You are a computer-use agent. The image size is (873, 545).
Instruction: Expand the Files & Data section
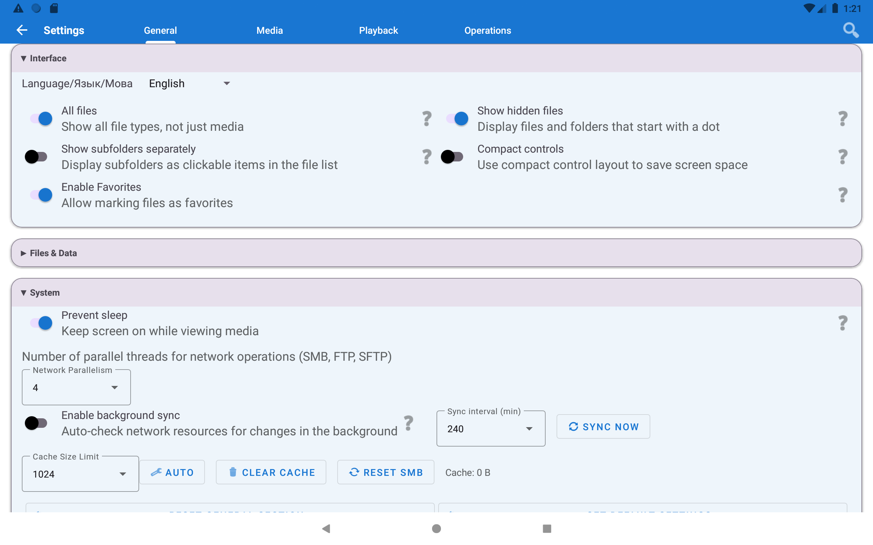436,253
